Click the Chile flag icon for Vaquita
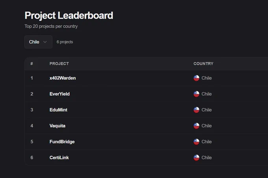Image resolution: width=268 pixels, height=178 pixels. point(196,126)
